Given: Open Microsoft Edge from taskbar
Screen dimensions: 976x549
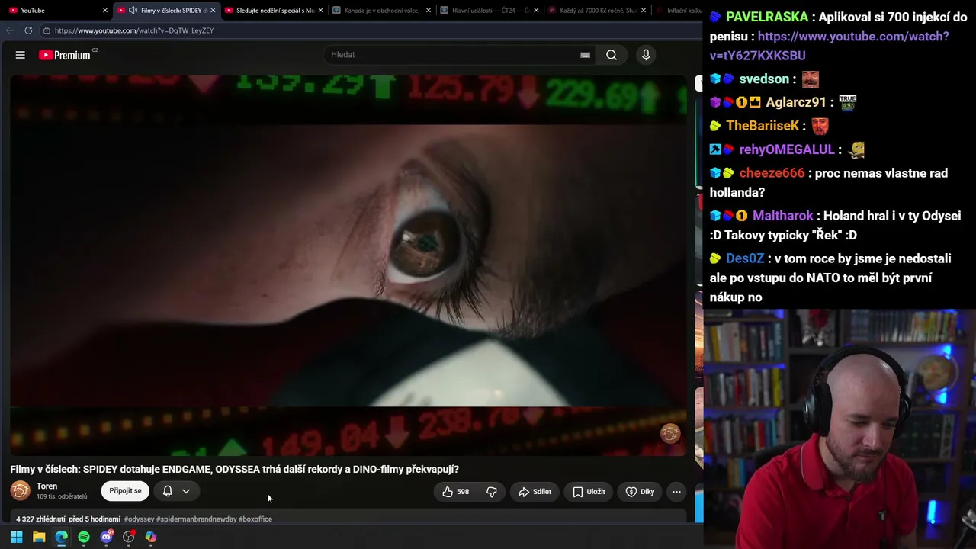Looking at the screenshot, I should click(61, 537).
